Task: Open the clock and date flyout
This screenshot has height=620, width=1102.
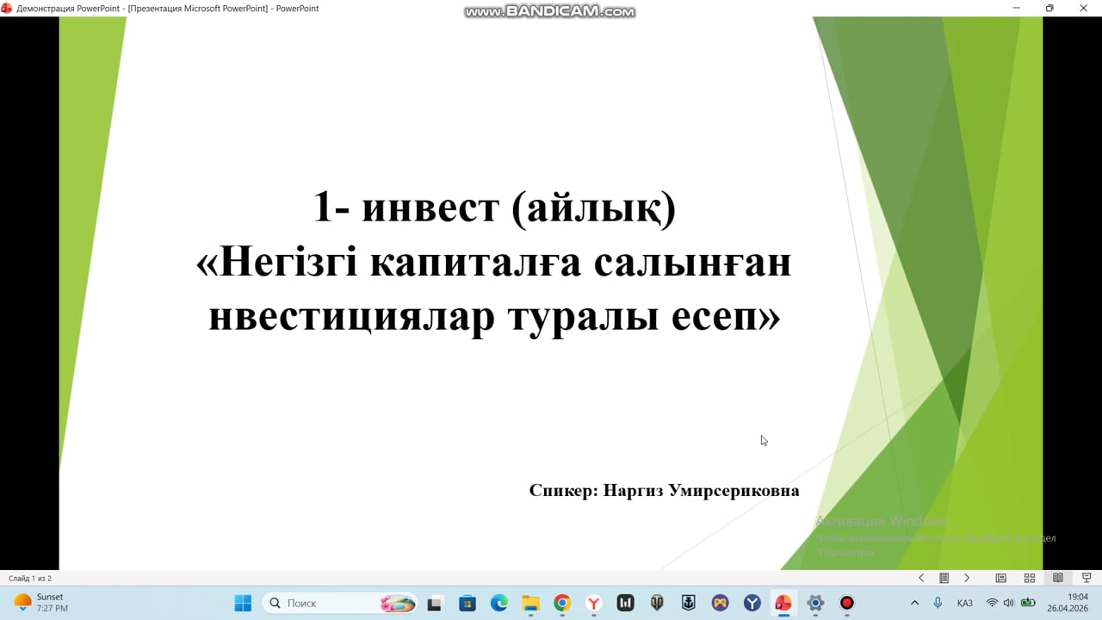Action: [x=1068, y=603]
